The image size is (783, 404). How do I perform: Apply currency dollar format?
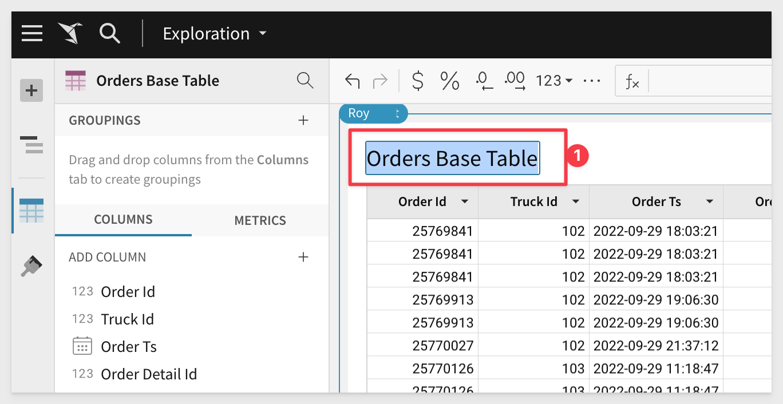point(418,81)
